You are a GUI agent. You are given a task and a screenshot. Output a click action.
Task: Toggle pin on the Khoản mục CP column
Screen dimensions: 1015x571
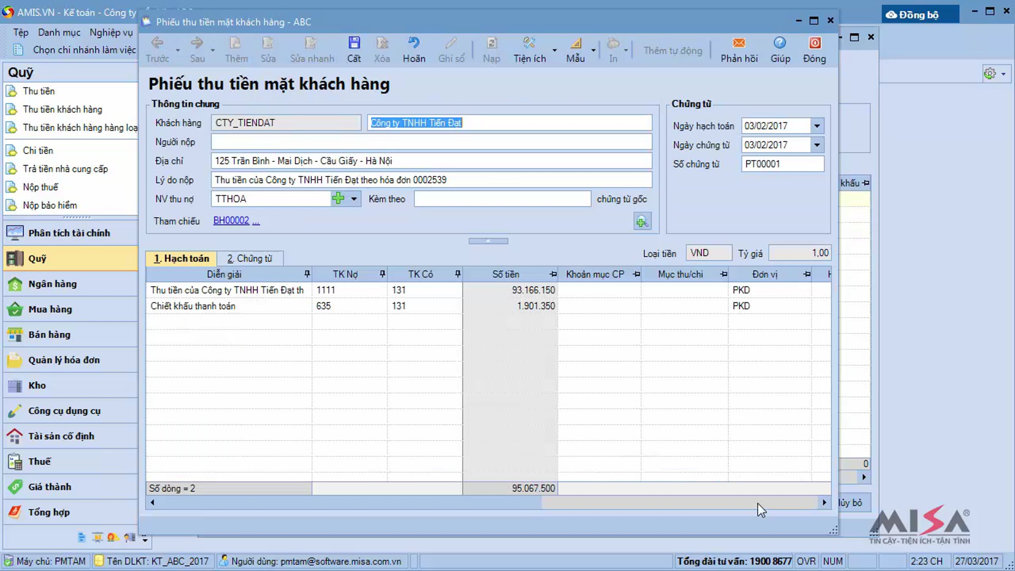coord(636,275)
